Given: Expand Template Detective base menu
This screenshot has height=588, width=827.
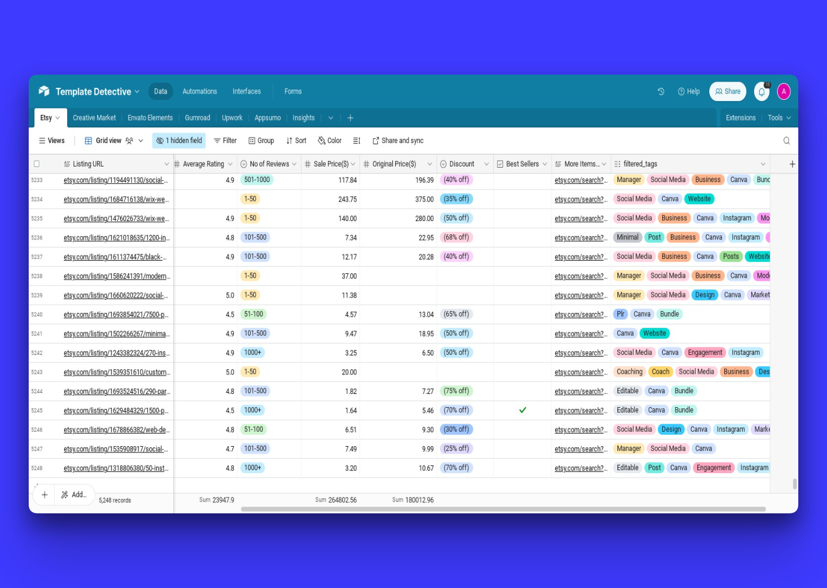Looking at the screenshot, I should pos(137,92).
